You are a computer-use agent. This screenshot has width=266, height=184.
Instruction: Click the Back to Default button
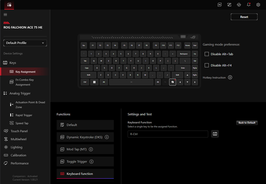click(x=247, y=123)
